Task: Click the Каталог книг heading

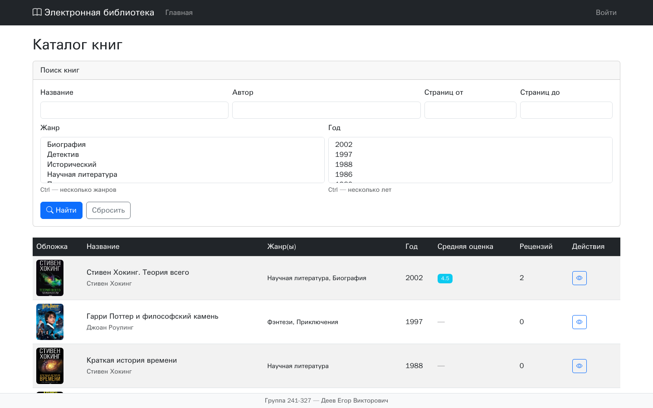Action: 78,44
